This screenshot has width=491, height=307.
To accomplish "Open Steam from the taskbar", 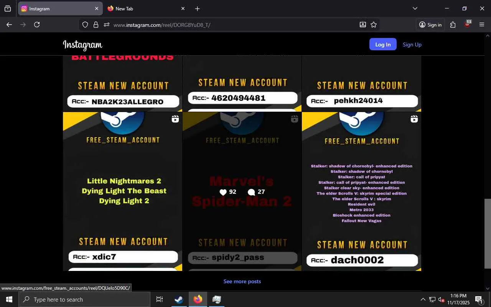I will pyautogui.click(x=179, y=299).
